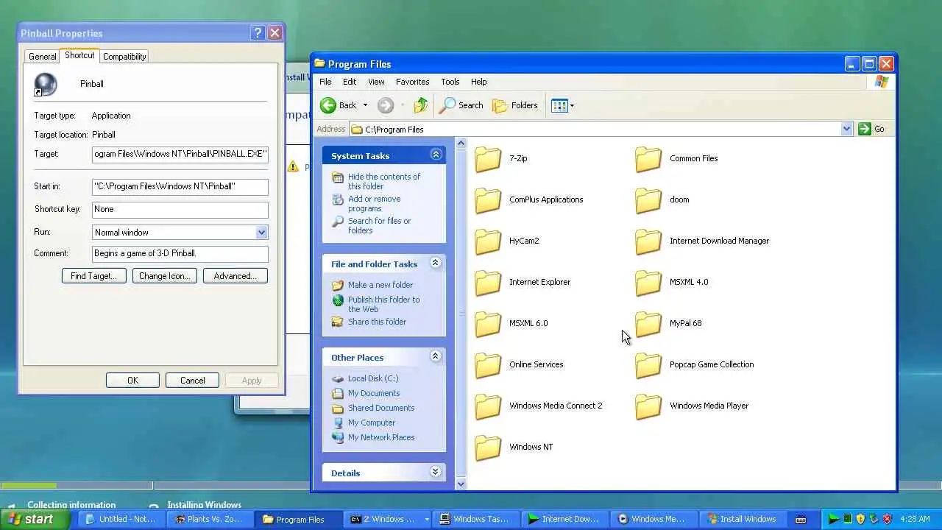Click the Shortcut key field

click(180, 209)
